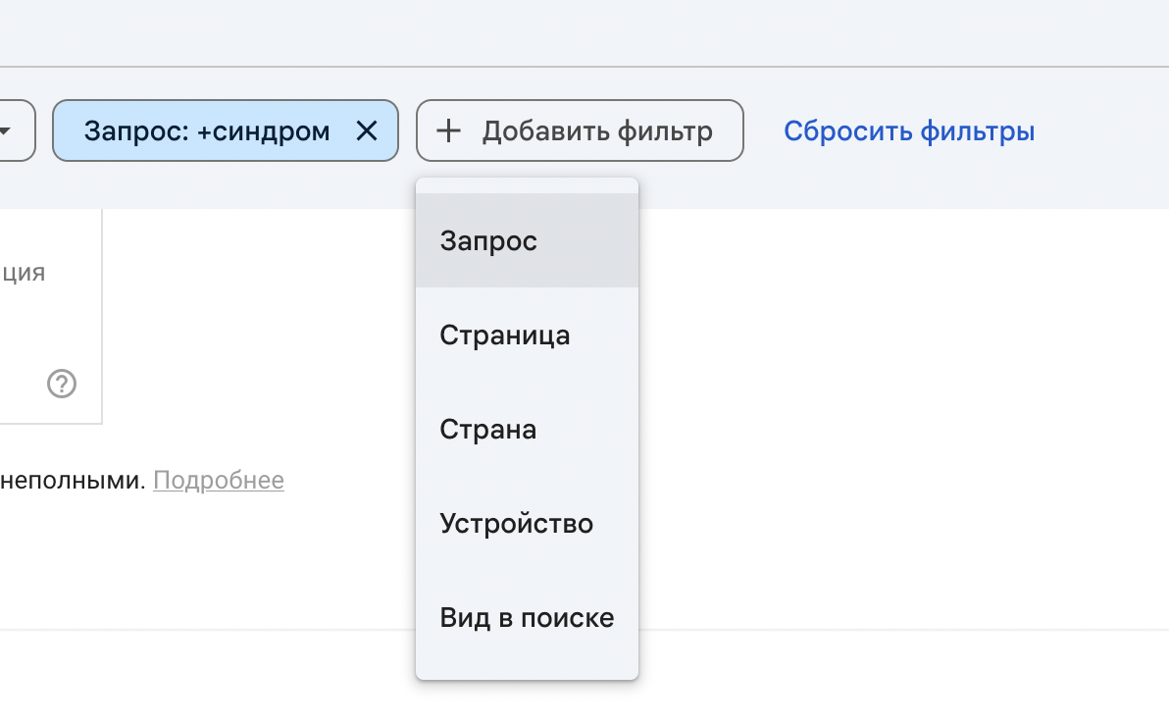1169x724 pixels.
Task: Choose Страница from the filter menu
Action: [x=527, y=335]
